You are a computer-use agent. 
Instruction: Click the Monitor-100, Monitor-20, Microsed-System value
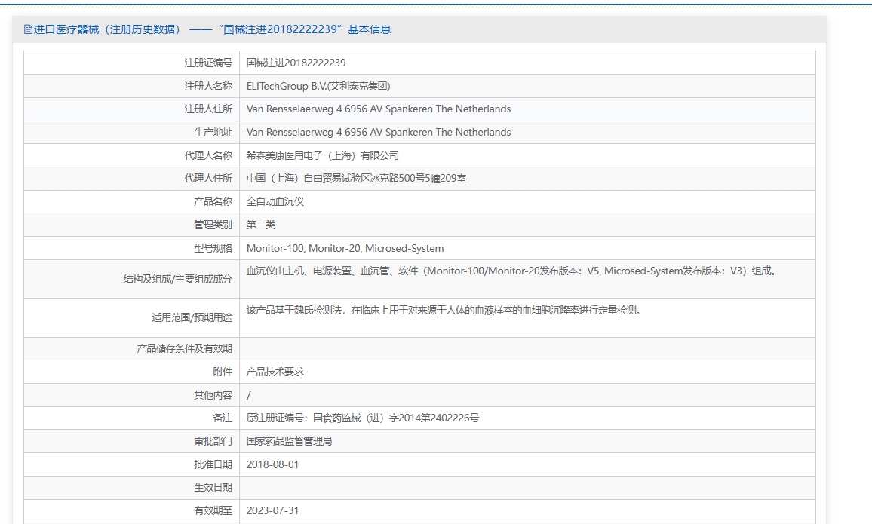tap(345, 248)
